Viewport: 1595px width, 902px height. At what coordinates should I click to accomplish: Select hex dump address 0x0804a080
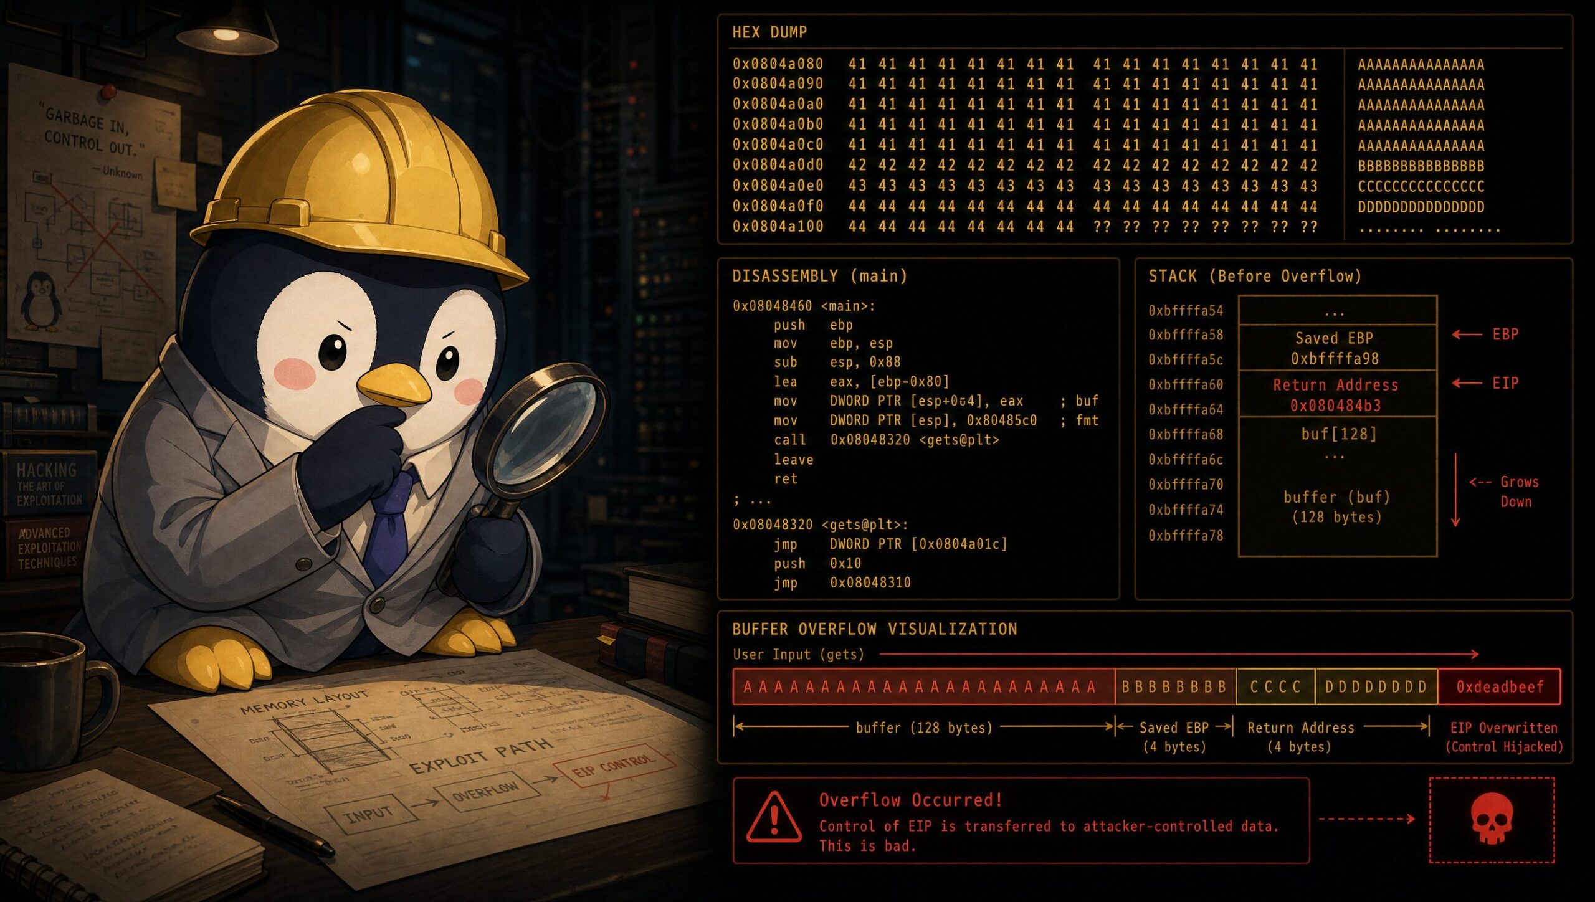point(778,64)
